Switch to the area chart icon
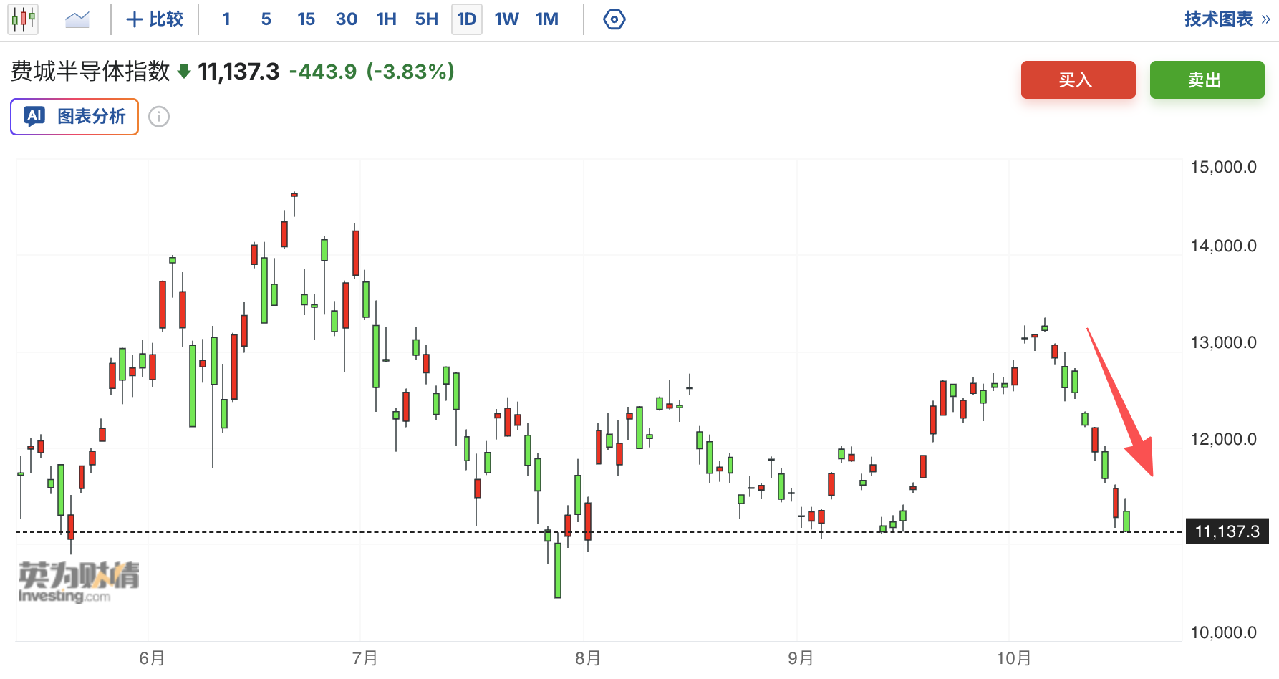Viewport: 1279px width, 679px height. pos(77,19)
